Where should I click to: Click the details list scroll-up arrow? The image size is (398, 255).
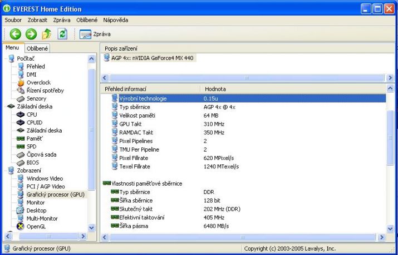(390, 88)
